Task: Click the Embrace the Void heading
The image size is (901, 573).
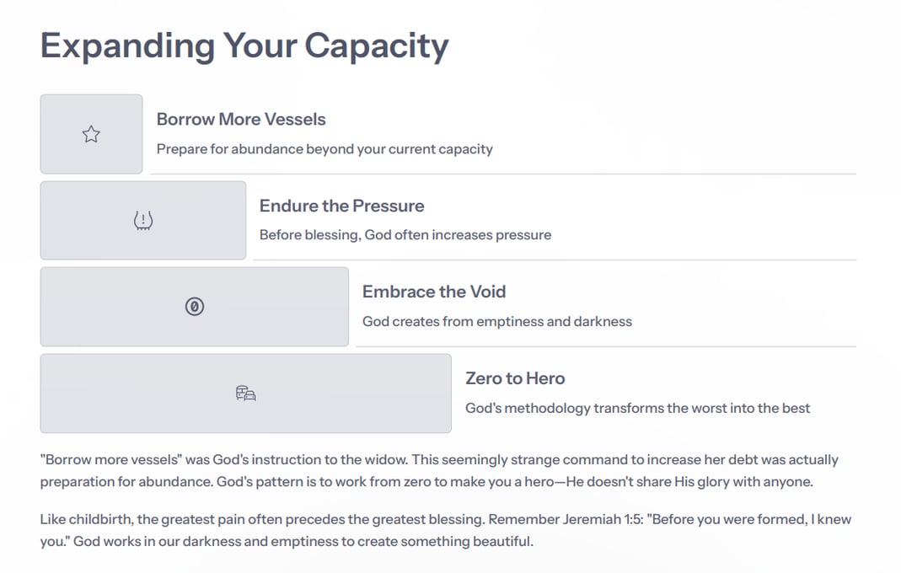Action: [434, 292]
